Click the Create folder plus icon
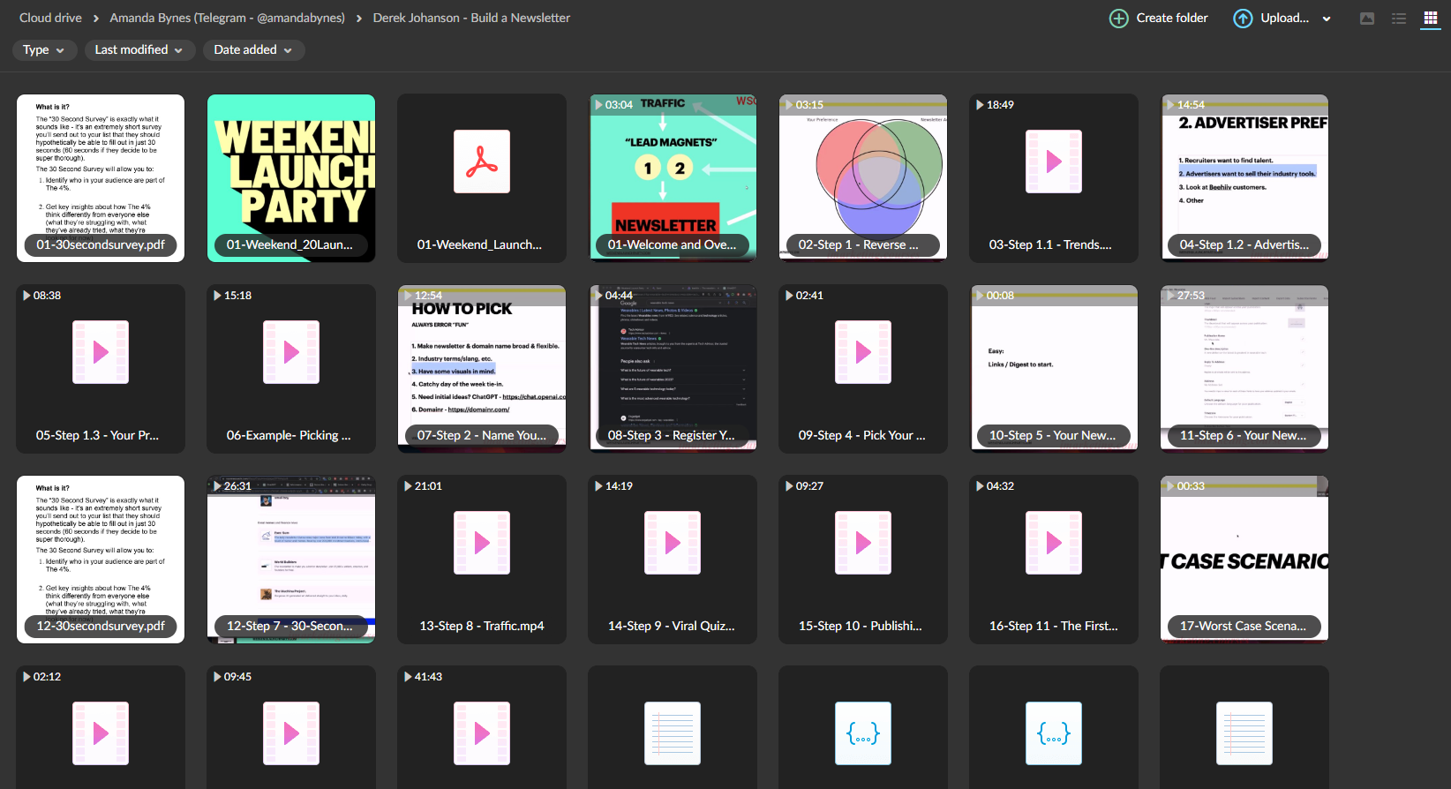This screenshot has height=789, width=1451. click(x=1118, y=19)
